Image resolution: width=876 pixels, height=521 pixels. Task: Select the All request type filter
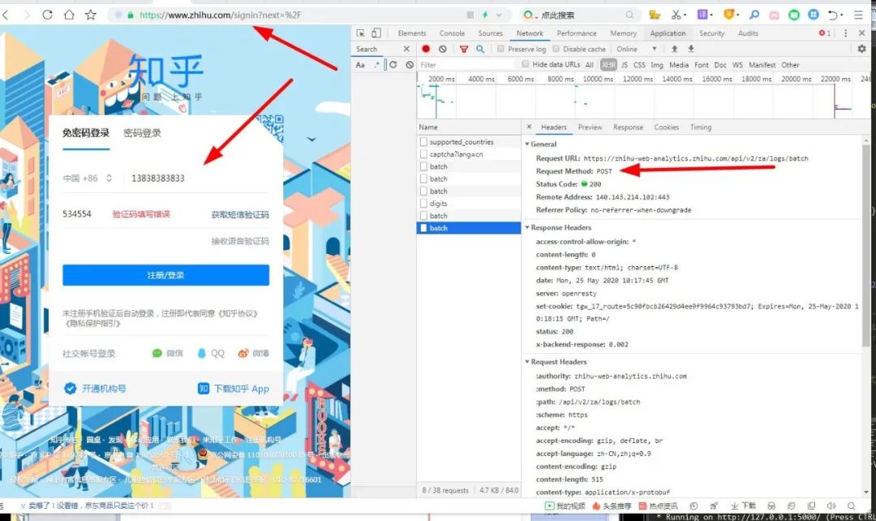pos(590,65)
